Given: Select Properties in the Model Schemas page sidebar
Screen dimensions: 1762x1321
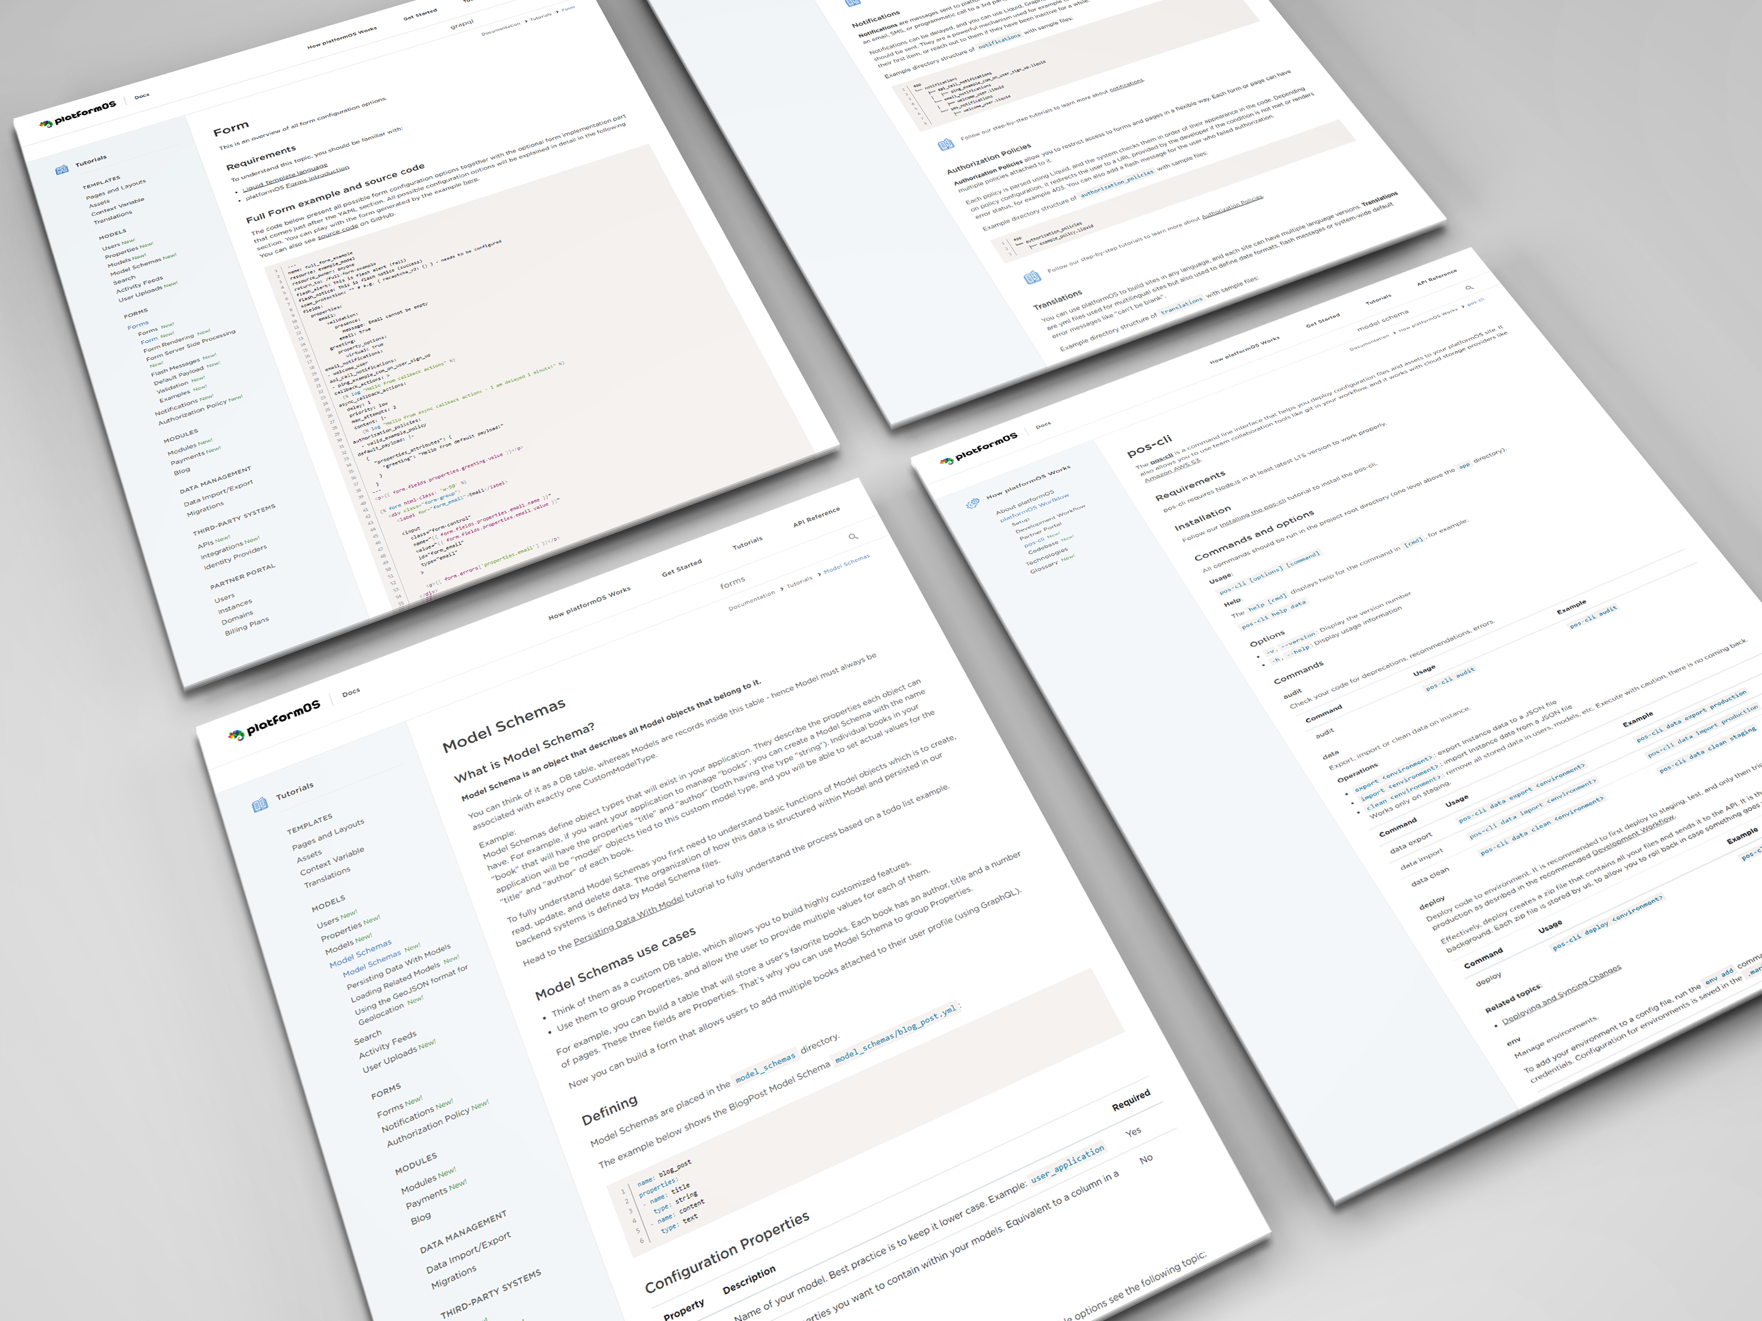Looking at the screenshot, I should pos(341,932).
